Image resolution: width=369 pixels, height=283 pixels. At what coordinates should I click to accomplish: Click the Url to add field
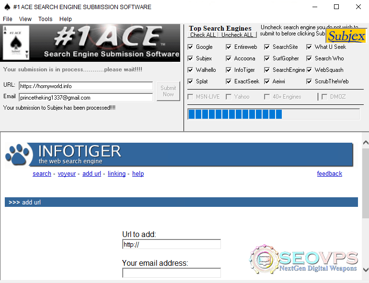[172, 244]
